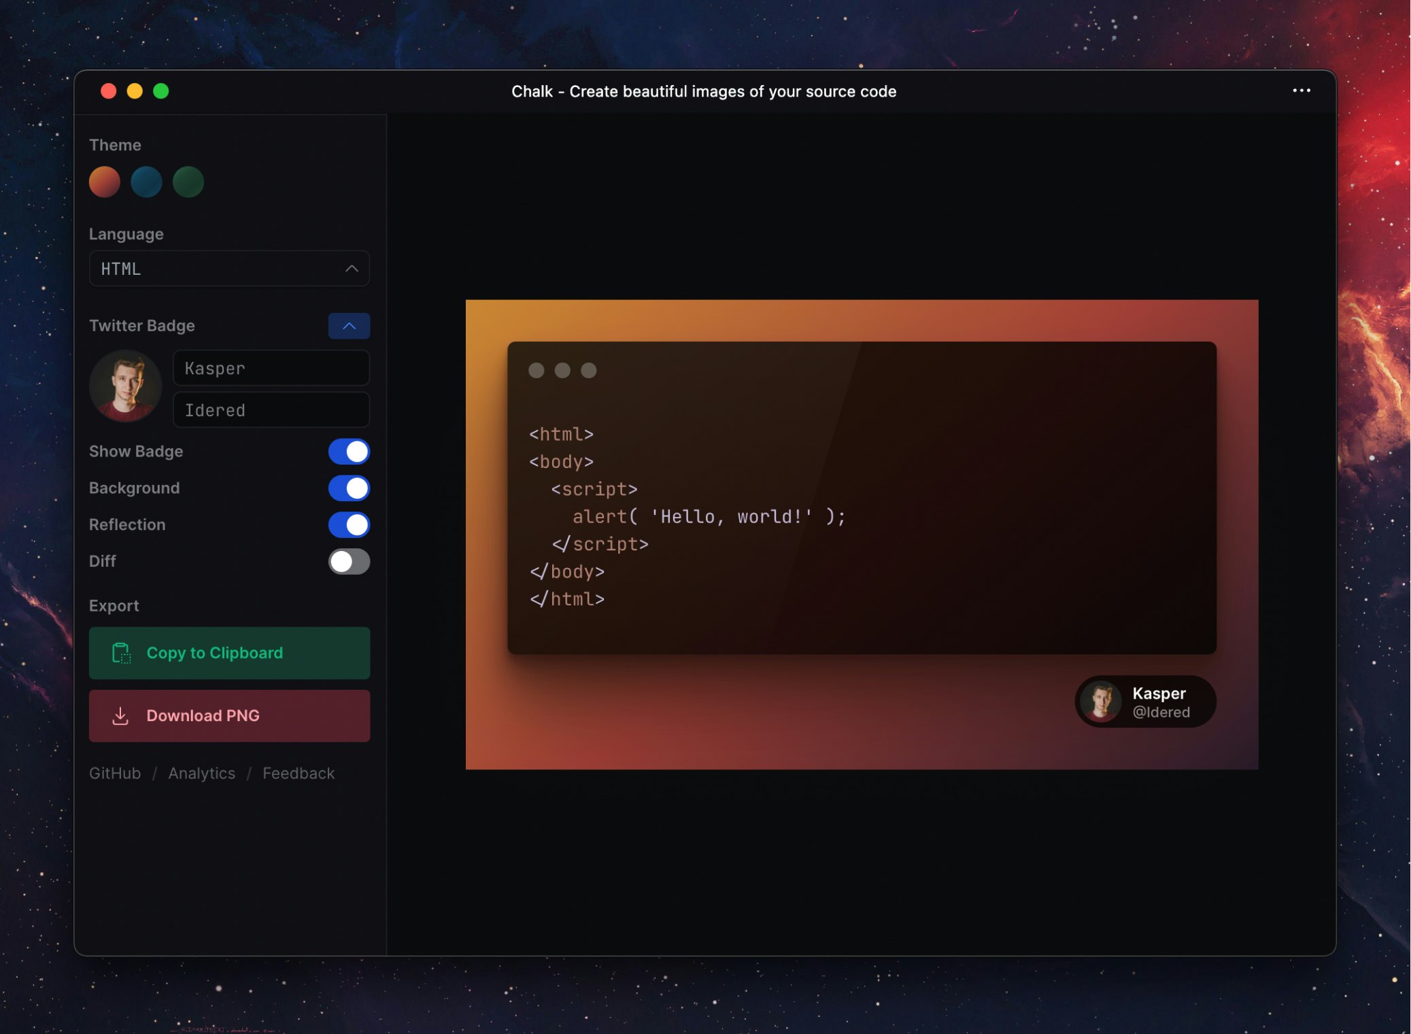Disable the Background toggle
This screenshot has width=1411, height=1034.
coord(349,488)
